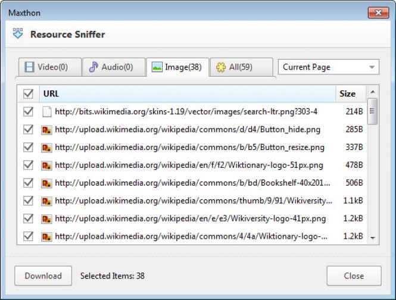
Task: Select the Image(38) tab
Action: pyautogui.click(x=177, y=67)
